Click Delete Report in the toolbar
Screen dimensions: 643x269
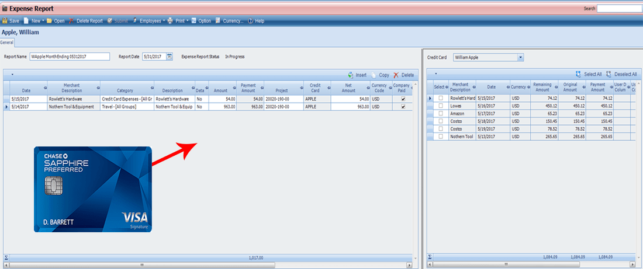pyautogui.click(x=86, y=21)
